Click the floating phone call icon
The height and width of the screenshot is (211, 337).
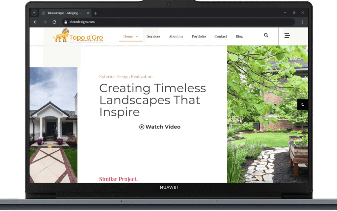click(x=302, y=105)
